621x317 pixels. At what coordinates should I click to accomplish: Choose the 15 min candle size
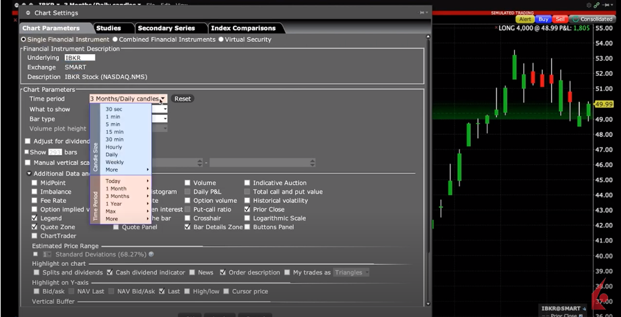tap(115, 132)
